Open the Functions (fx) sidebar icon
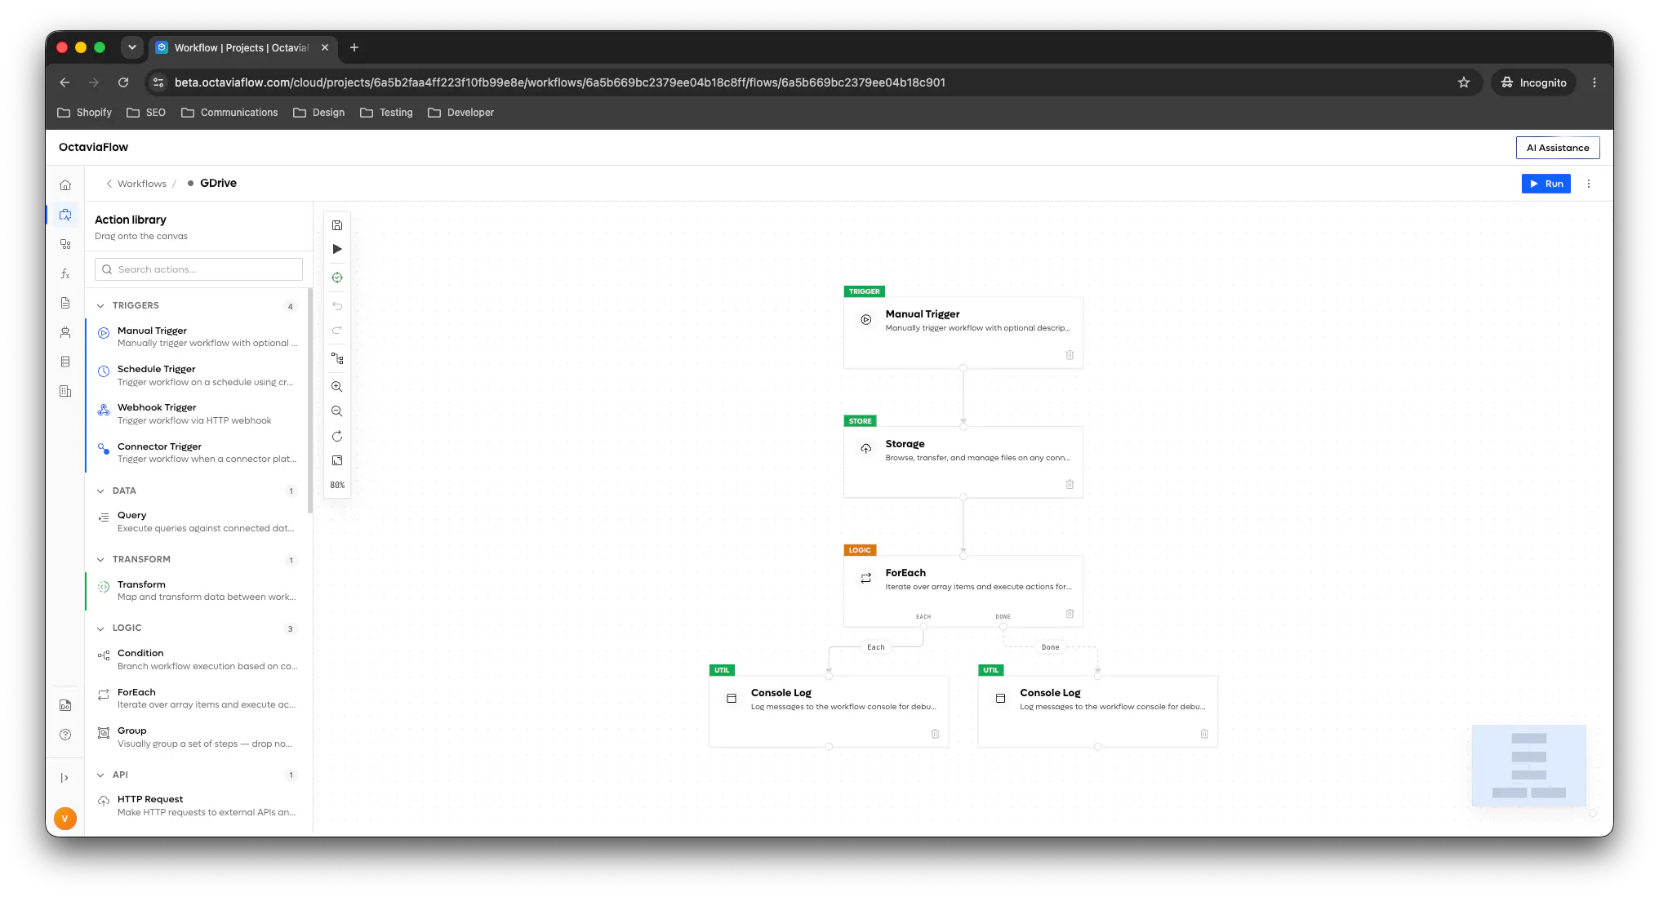Viewport: 1659px width, 897px height. 65,273
